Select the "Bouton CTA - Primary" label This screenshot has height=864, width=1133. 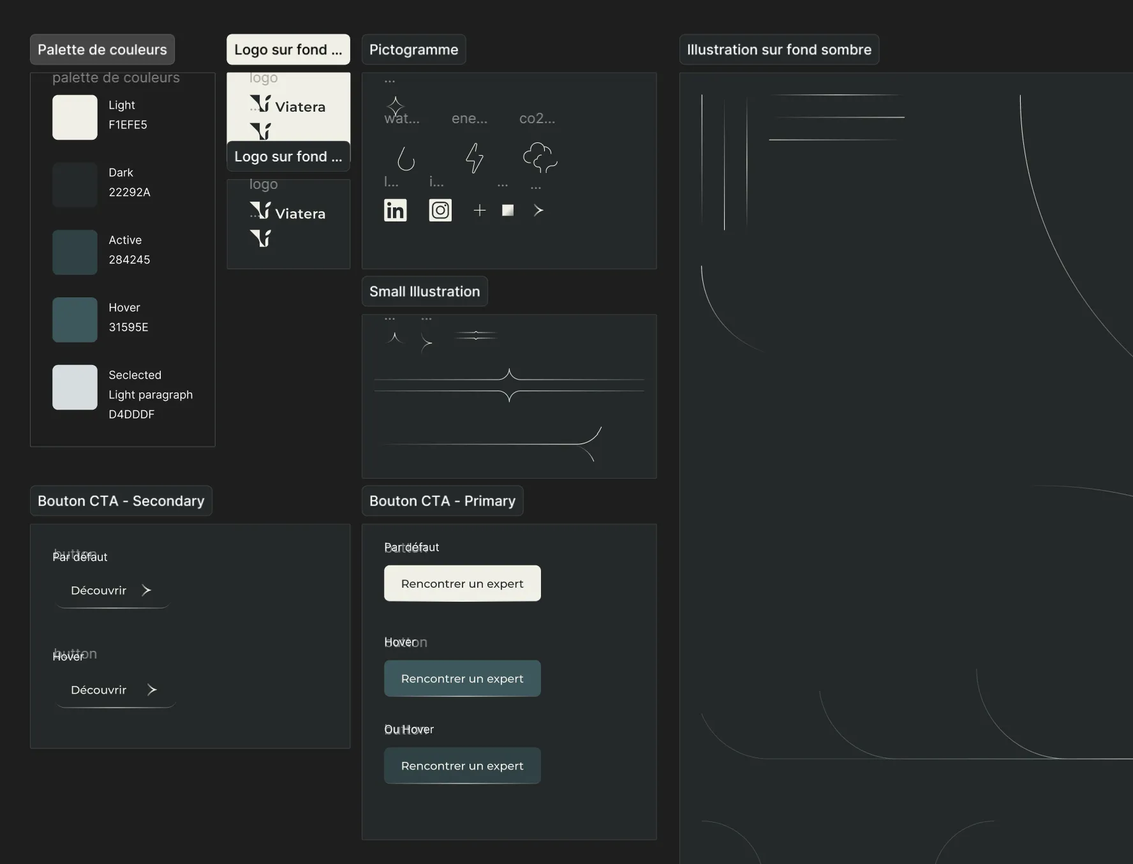[x=443, y=501]
